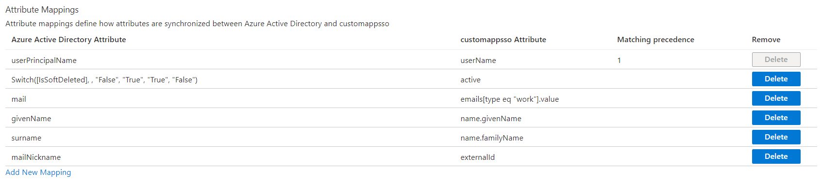Select the mailNickname source attribute
This screenshot has width=822, height=187.
[x=36, y=157]
